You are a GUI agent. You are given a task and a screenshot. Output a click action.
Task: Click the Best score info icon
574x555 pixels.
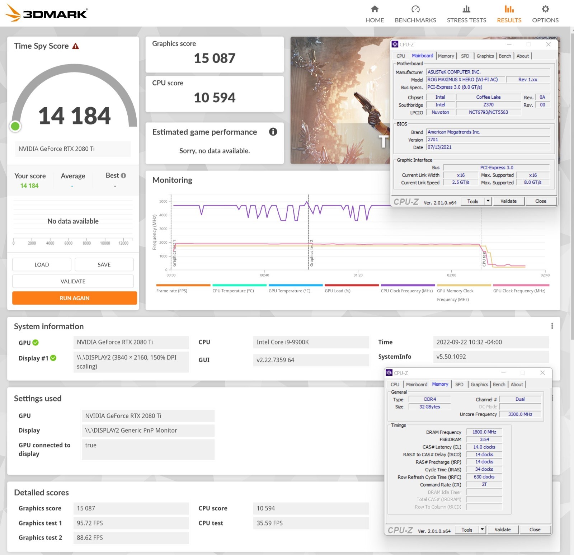click(x=123, y=175)
